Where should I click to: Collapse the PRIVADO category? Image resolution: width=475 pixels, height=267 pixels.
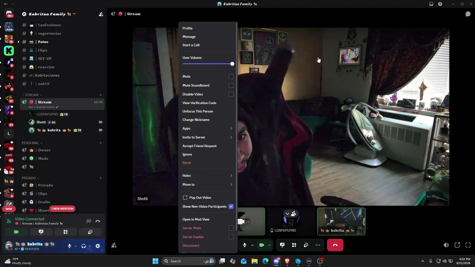coord(30,178)
